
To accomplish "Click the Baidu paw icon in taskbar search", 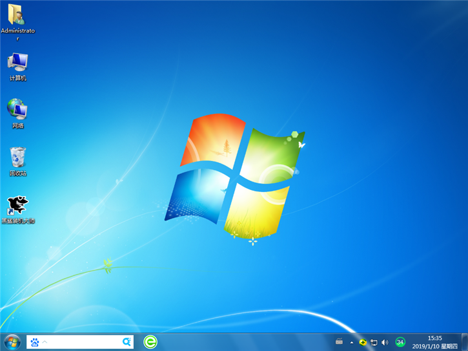I will click(x=35, y=342).
